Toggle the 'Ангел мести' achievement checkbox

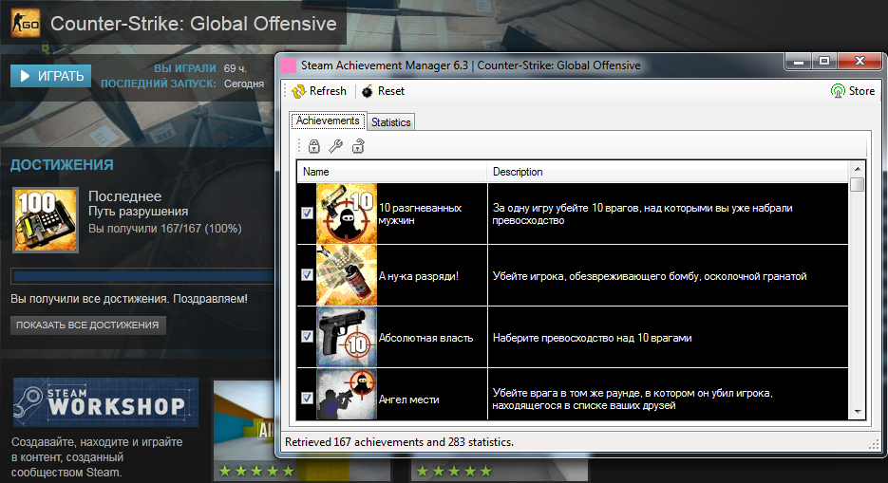point(307,399)
